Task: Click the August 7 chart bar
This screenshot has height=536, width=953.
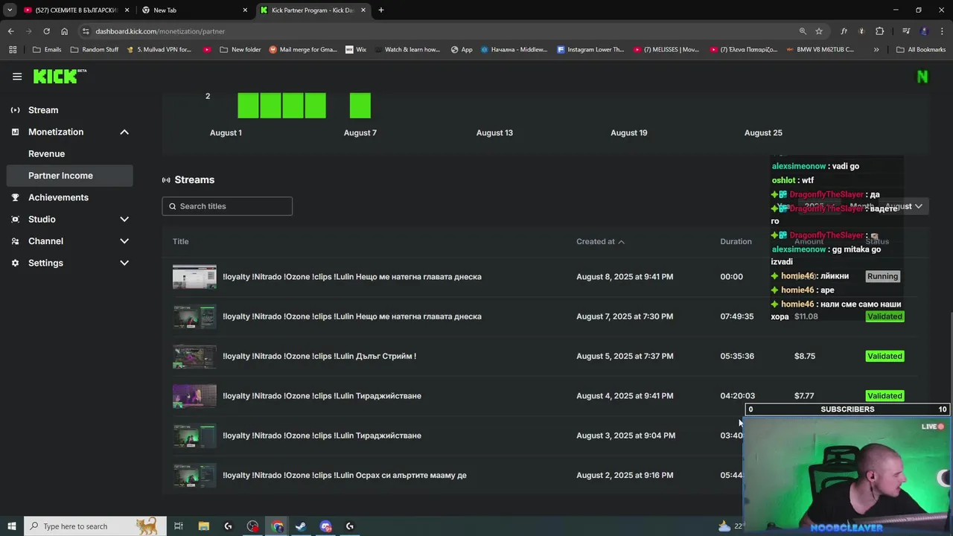Action: [360, 106]
